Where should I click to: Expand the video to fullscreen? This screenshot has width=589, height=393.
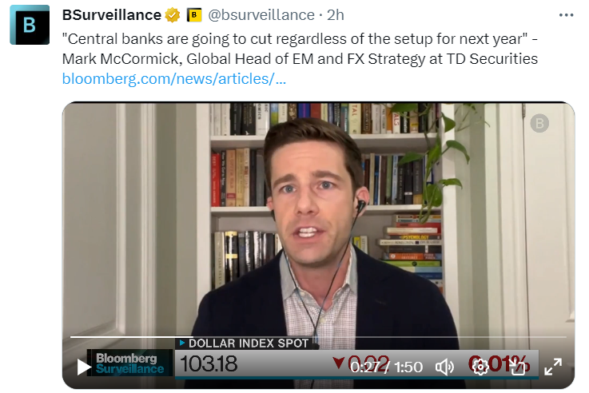553,367
